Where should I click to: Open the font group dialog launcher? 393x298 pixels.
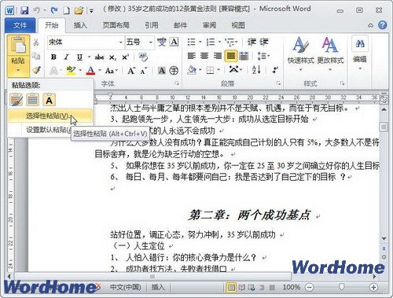(177, 83)
